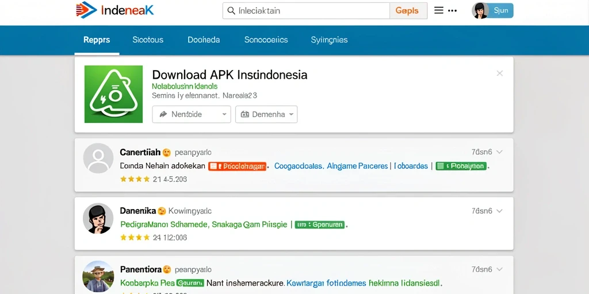
Task: Click the orange Gepls search button
Action: pyautogui.click(x=408, y=11)
